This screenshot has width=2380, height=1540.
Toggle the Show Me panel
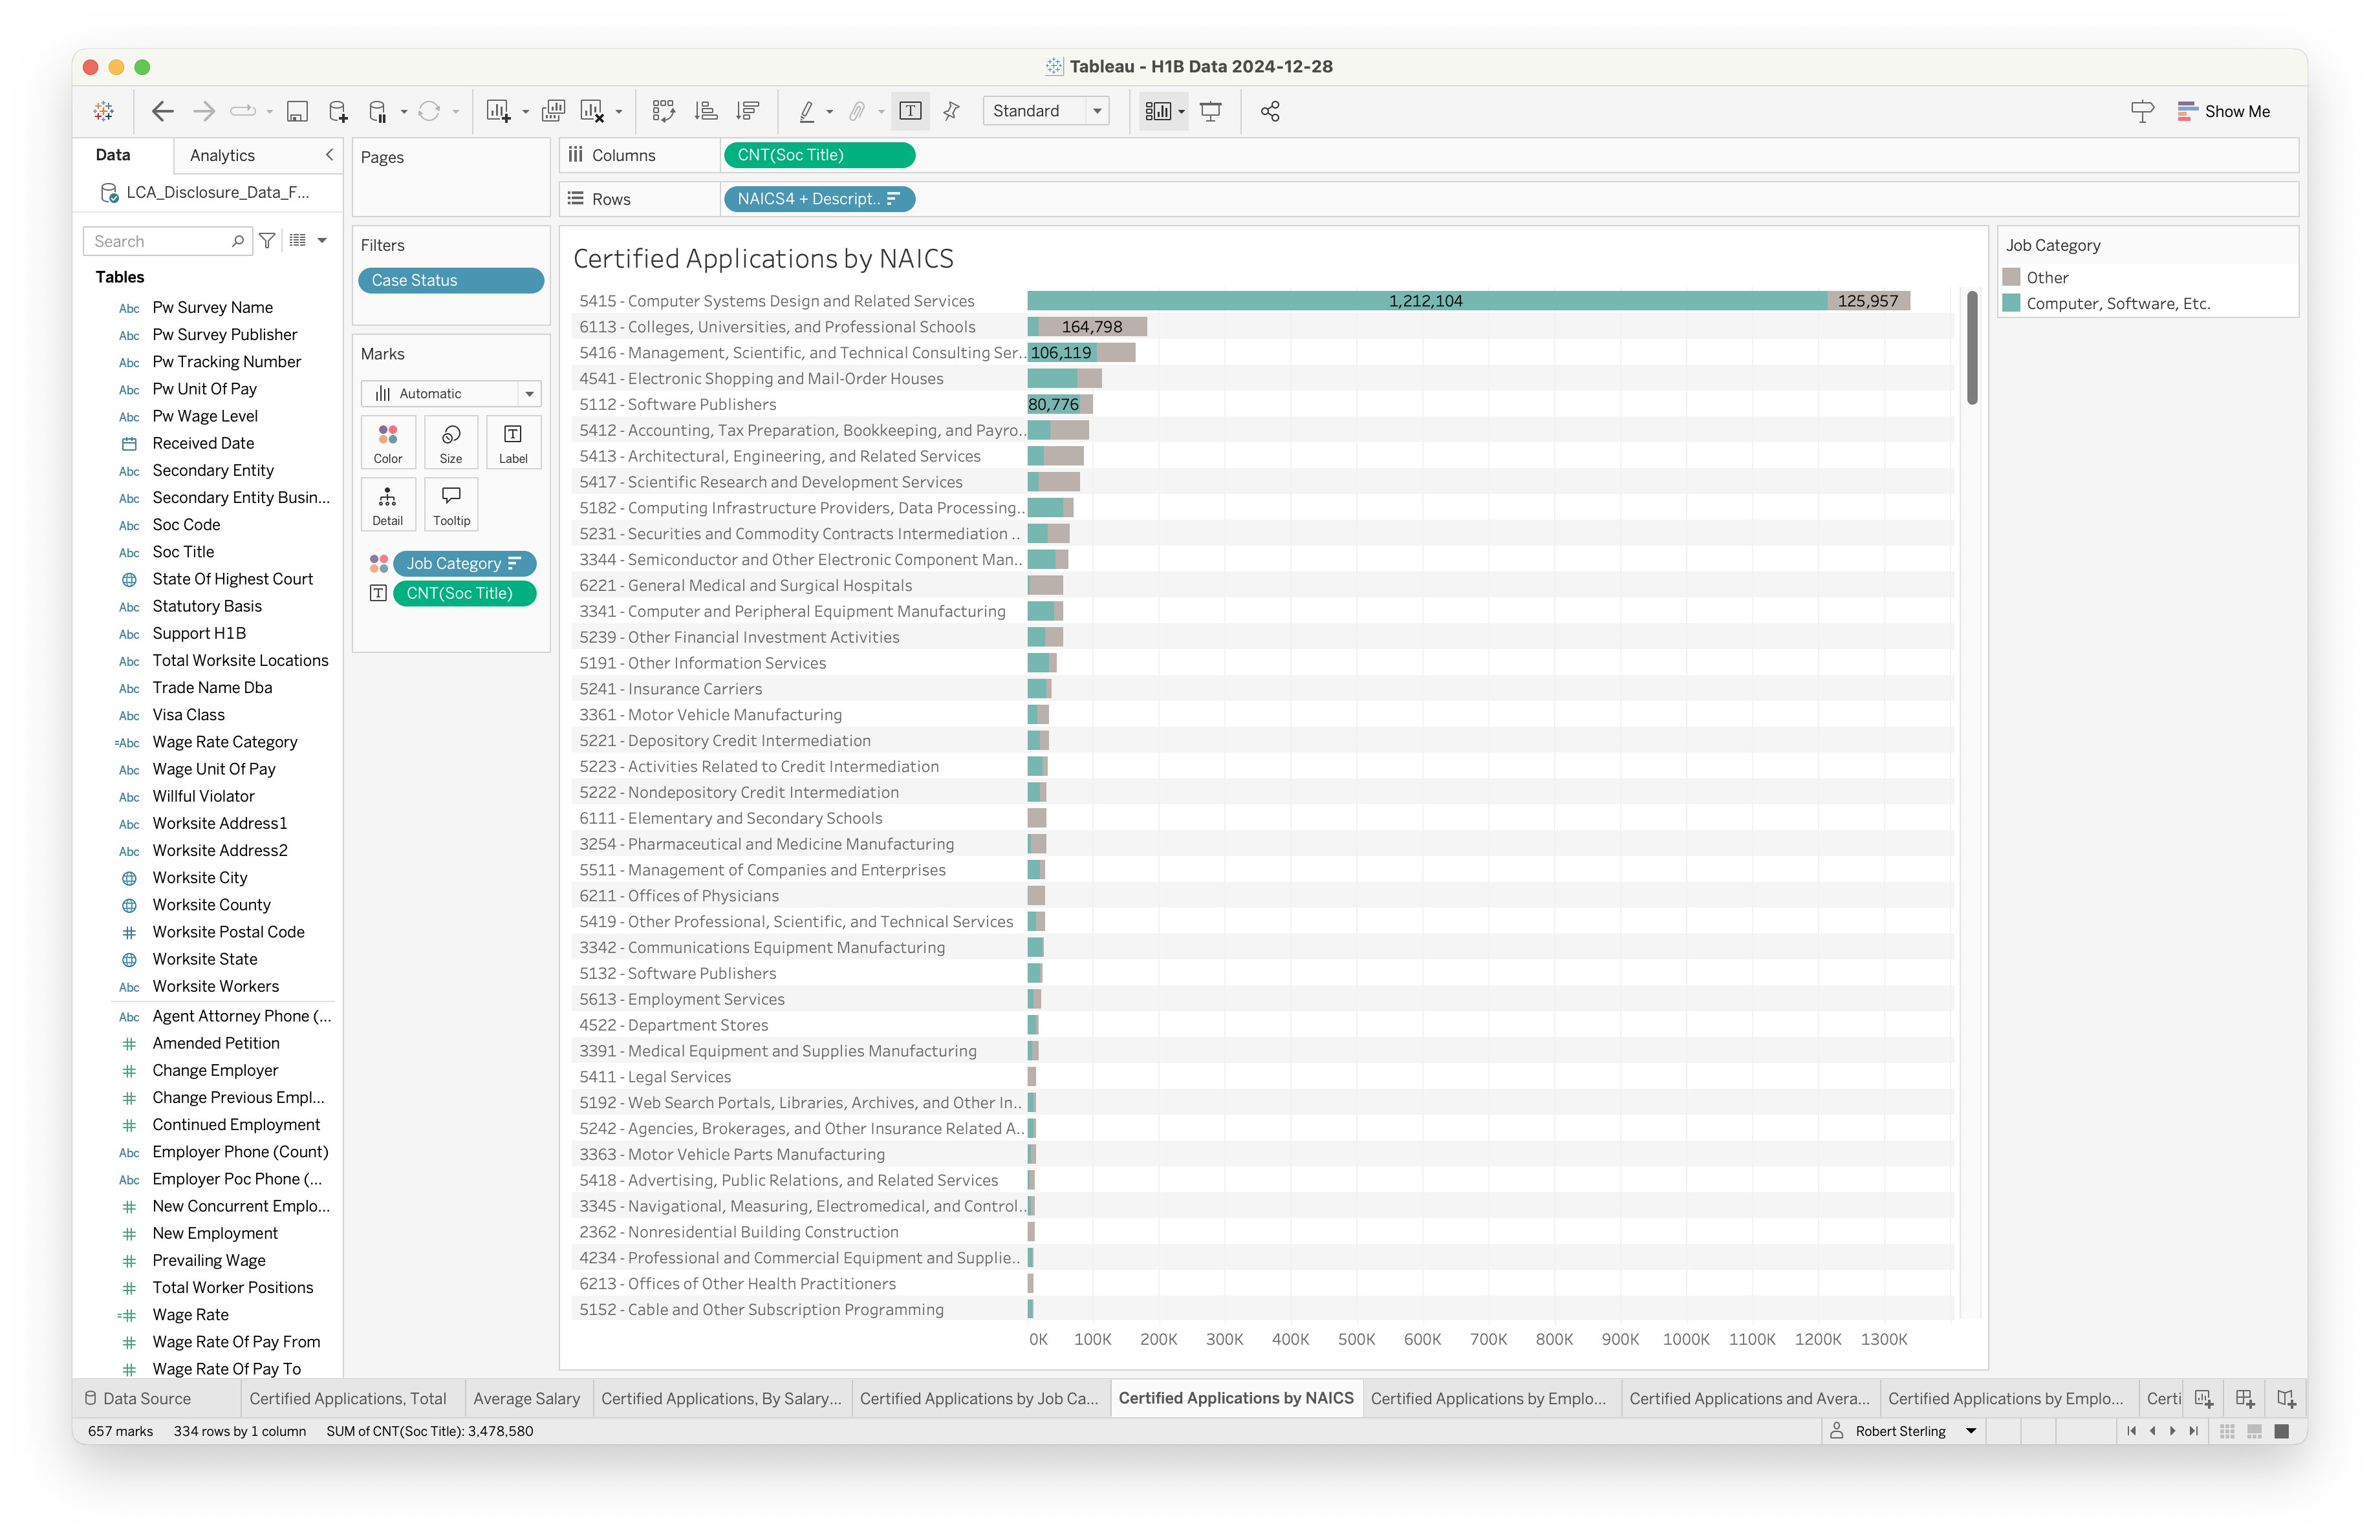click(x=2224, y=111)
